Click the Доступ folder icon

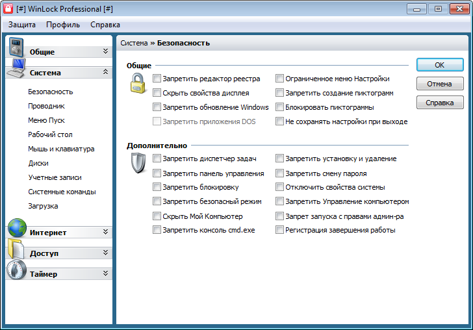tap(16, 249)
